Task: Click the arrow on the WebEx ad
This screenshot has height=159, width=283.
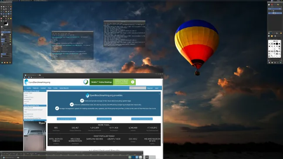Action: point(133,82)
